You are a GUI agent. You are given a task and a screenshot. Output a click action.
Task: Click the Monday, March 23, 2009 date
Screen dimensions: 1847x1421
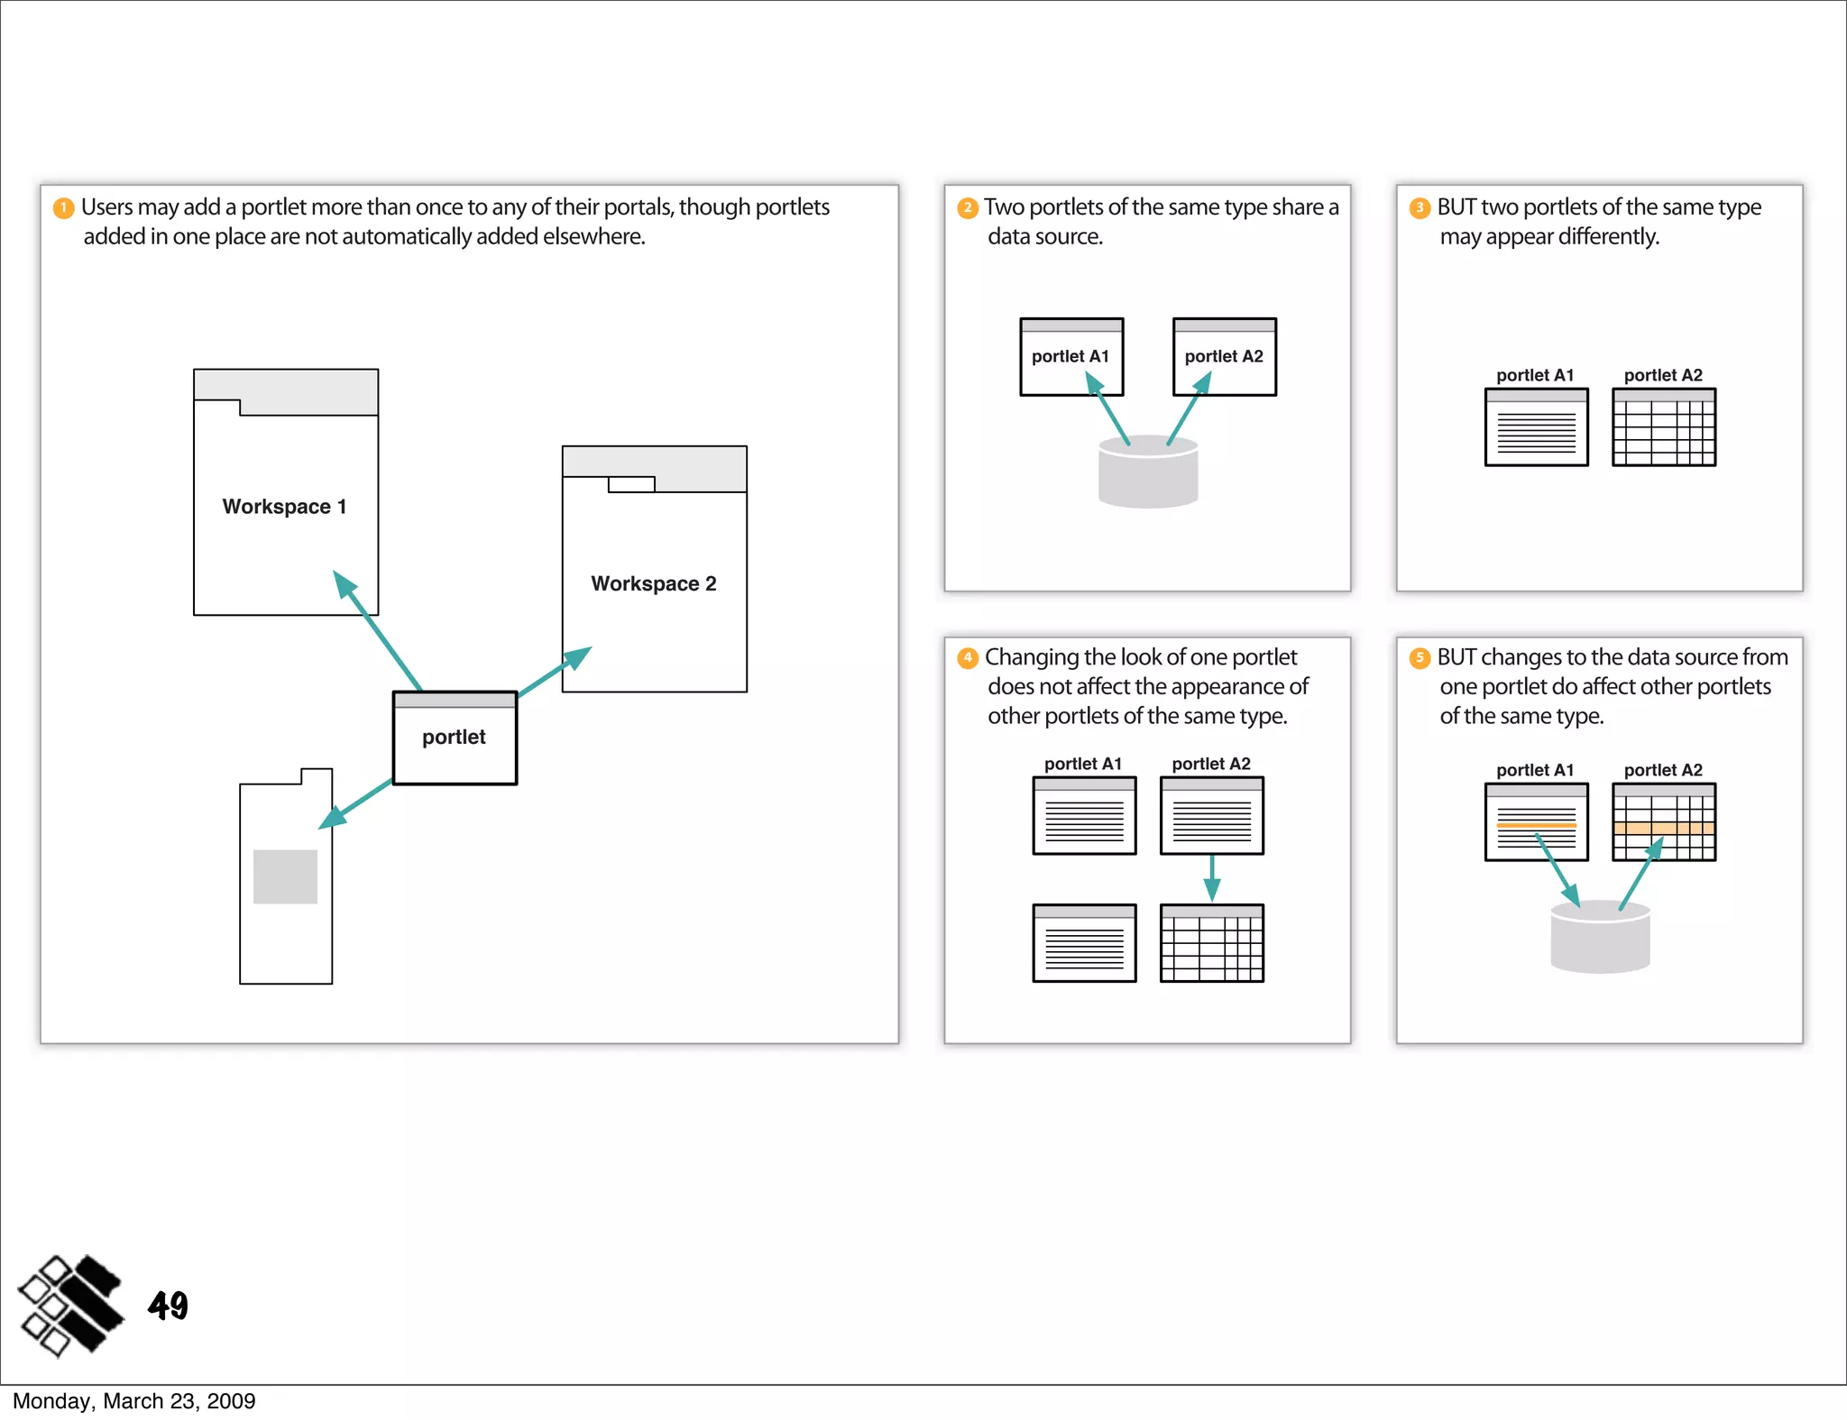click(133, 1401)
